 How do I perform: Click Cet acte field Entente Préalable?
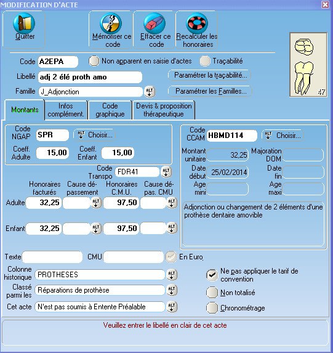(100, 307)
